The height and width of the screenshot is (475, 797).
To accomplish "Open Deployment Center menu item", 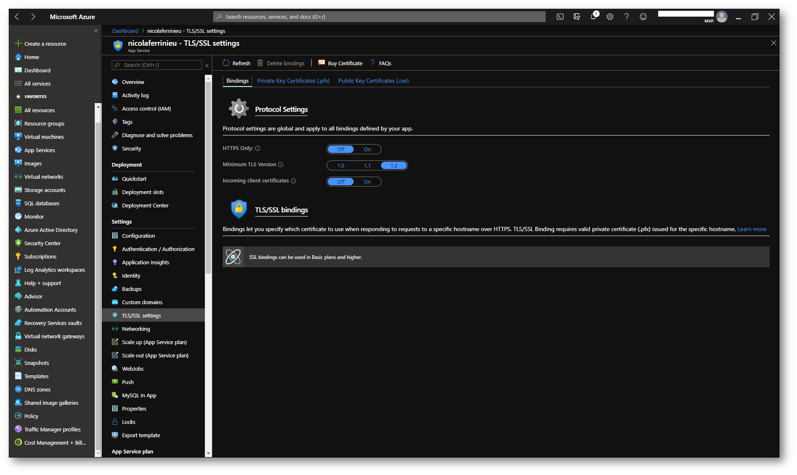I will 145,205.
